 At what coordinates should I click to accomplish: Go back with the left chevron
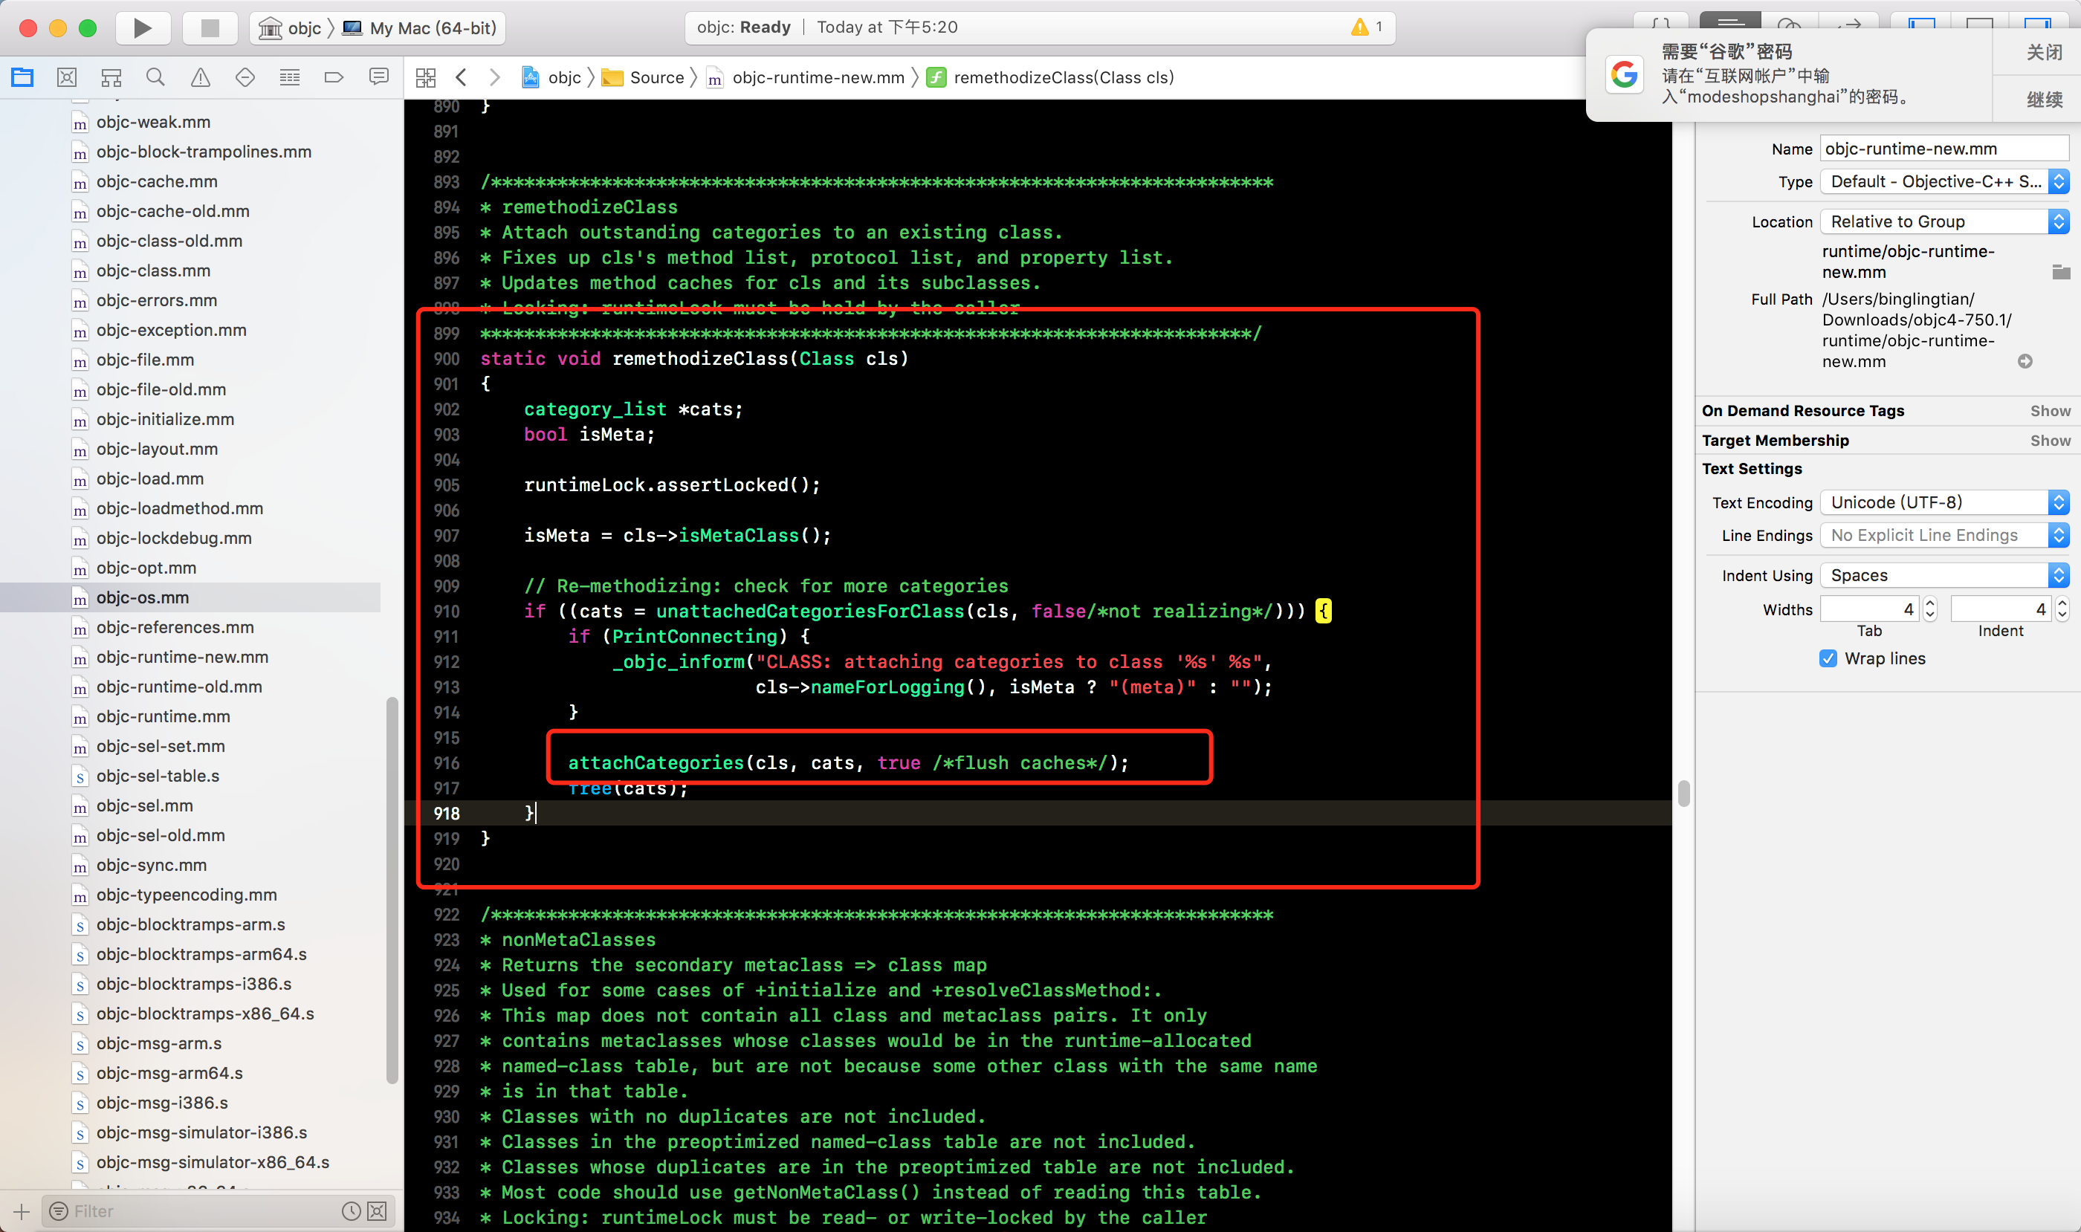[x=462, y=77]
